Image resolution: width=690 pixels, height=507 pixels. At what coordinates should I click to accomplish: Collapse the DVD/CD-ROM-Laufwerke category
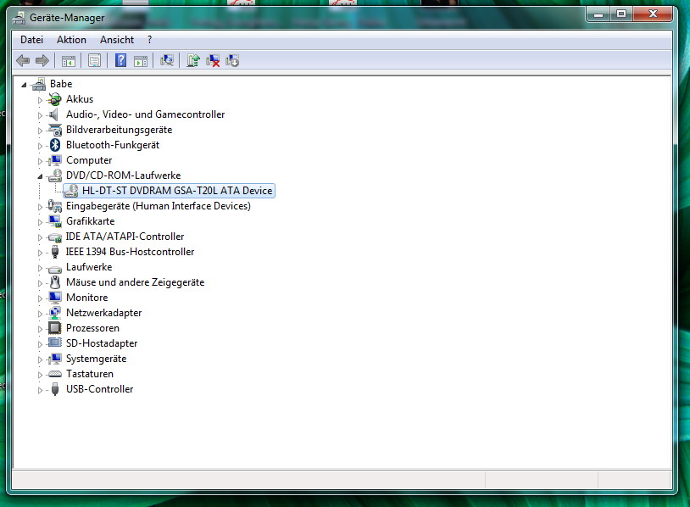40,176
